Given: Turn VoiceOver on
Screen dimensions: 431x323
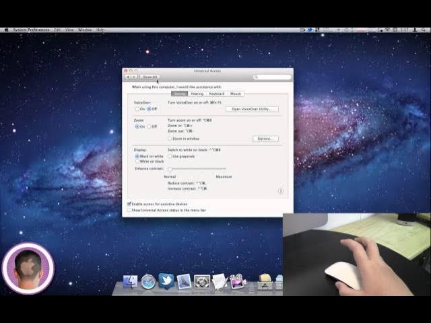Looking at the screenshot, I should point(137,108).
